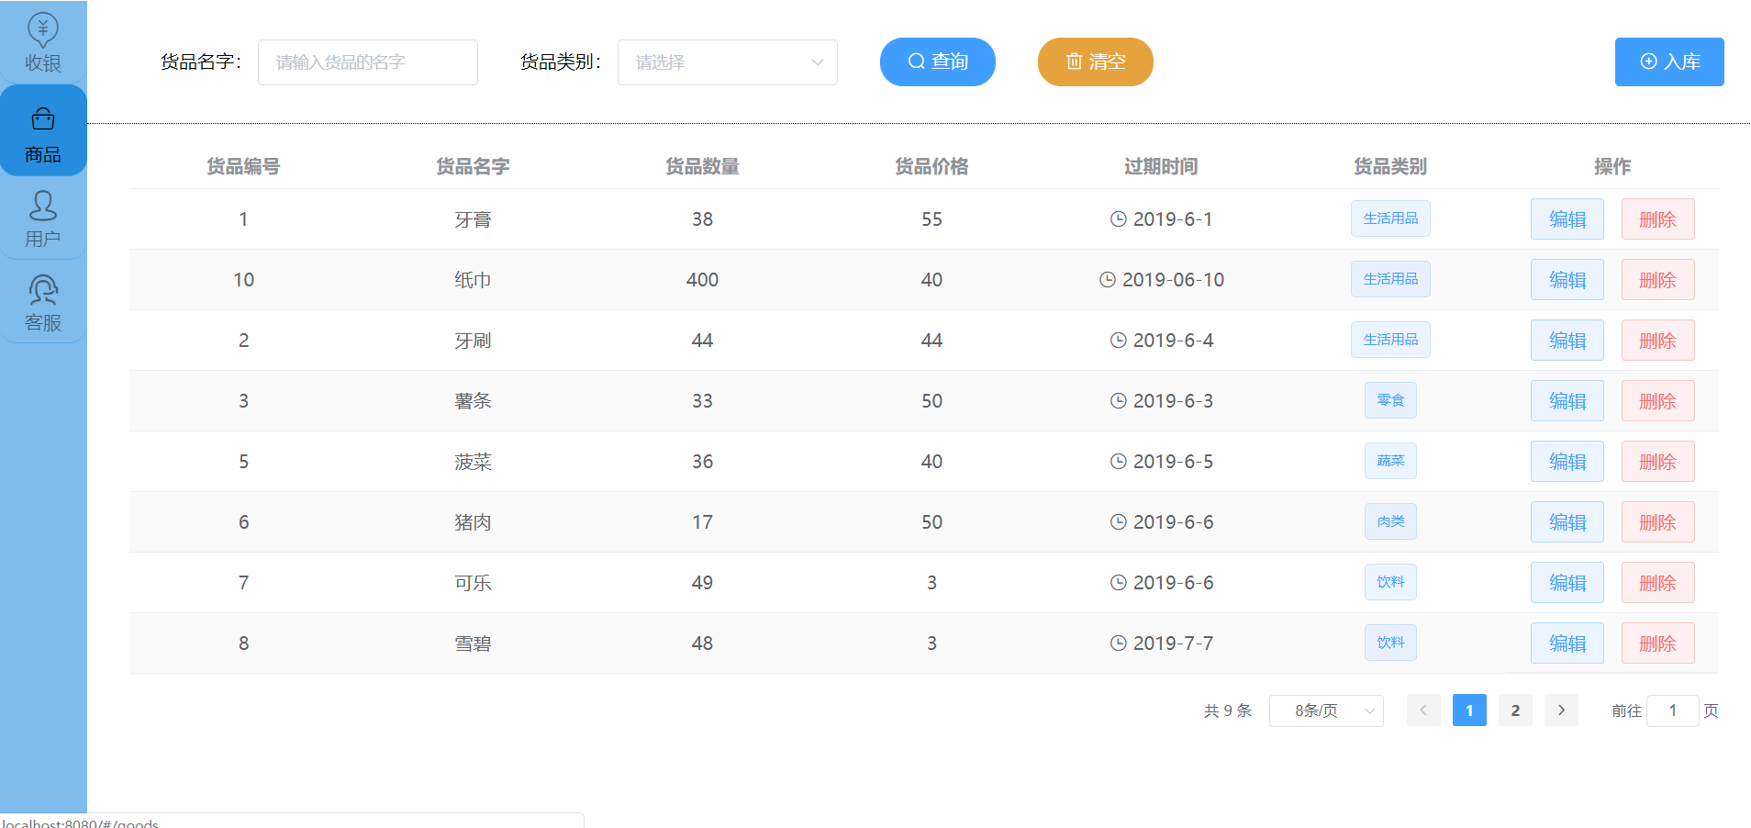This screenshot has height=828, width=1751.
Task: Delete the 牙膏 row
Action: pos(1657,219)
